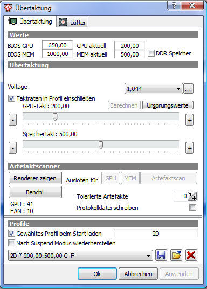Toggle Gewähltes Profil beim Start laden
This screenshot has width=207, height=289.
(x=11, y=234)
